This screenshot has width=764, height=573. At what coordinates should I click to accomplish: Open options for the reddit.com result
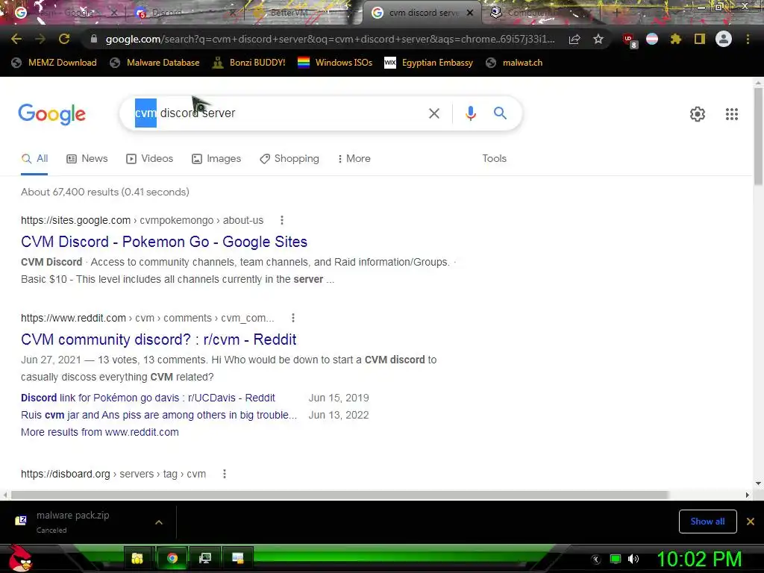click(292, 318)
